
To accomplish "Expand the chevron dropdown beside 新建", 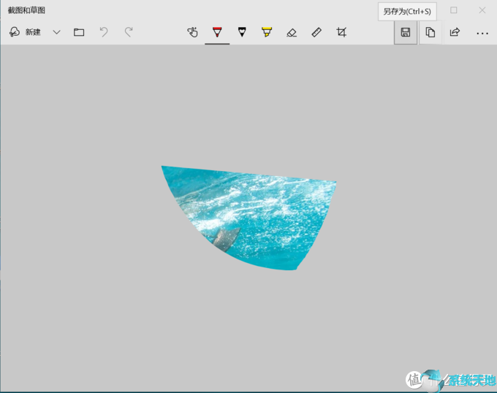I will [56, 32].
